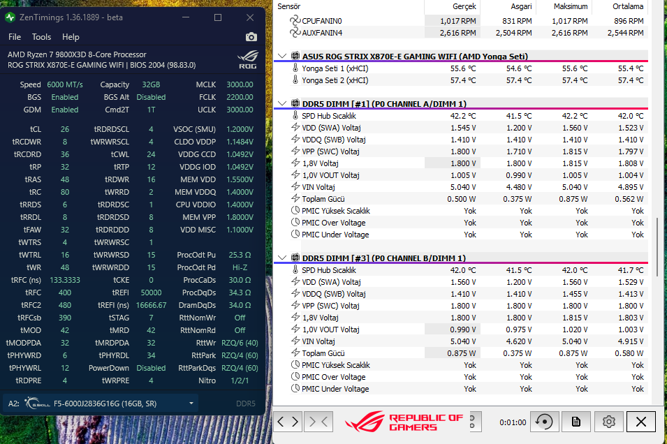Open the Tools menu in ZenTimings
This screenshot has height=444, width=667.
tap(41, 37)
